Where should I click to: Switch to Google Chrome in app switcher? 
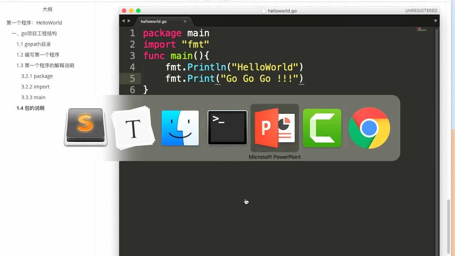pos(369,128)
